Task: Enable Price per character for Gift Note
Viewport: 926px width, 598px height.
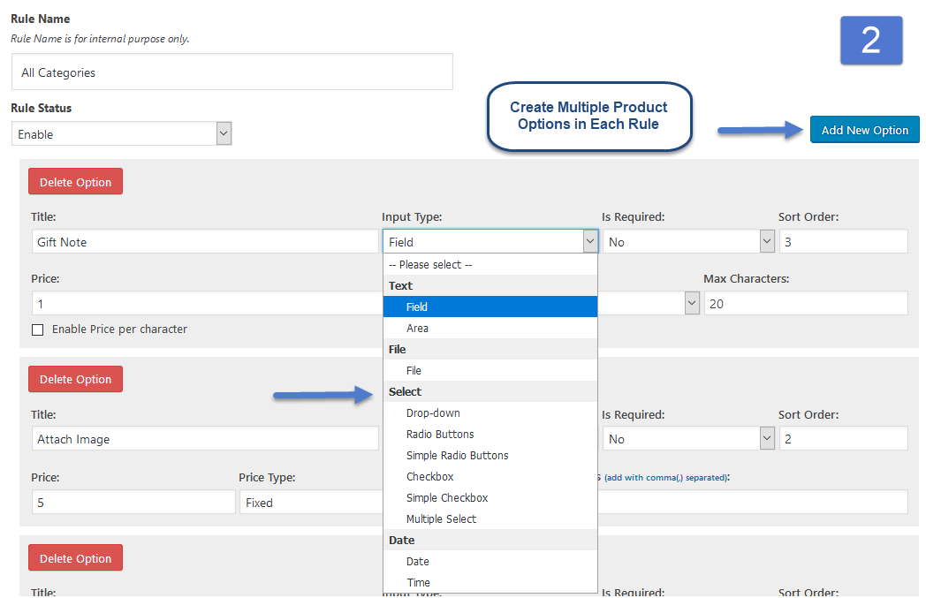Action: point(37,329)
